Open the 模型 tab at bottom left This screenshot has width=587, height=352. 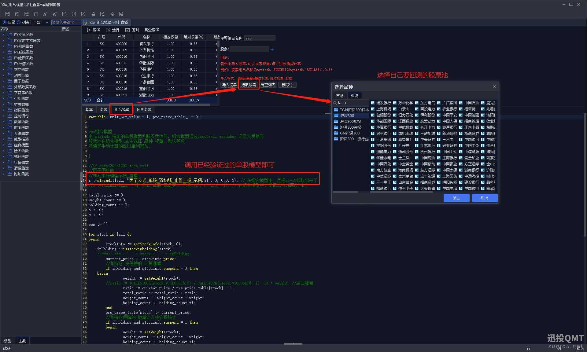(8, 341)
